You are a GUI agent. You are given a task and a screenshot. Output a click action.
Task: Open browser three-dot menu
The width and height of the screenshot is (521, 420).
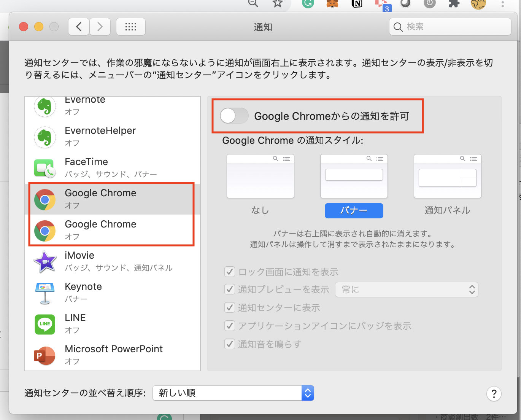click(x=502, y=4)
